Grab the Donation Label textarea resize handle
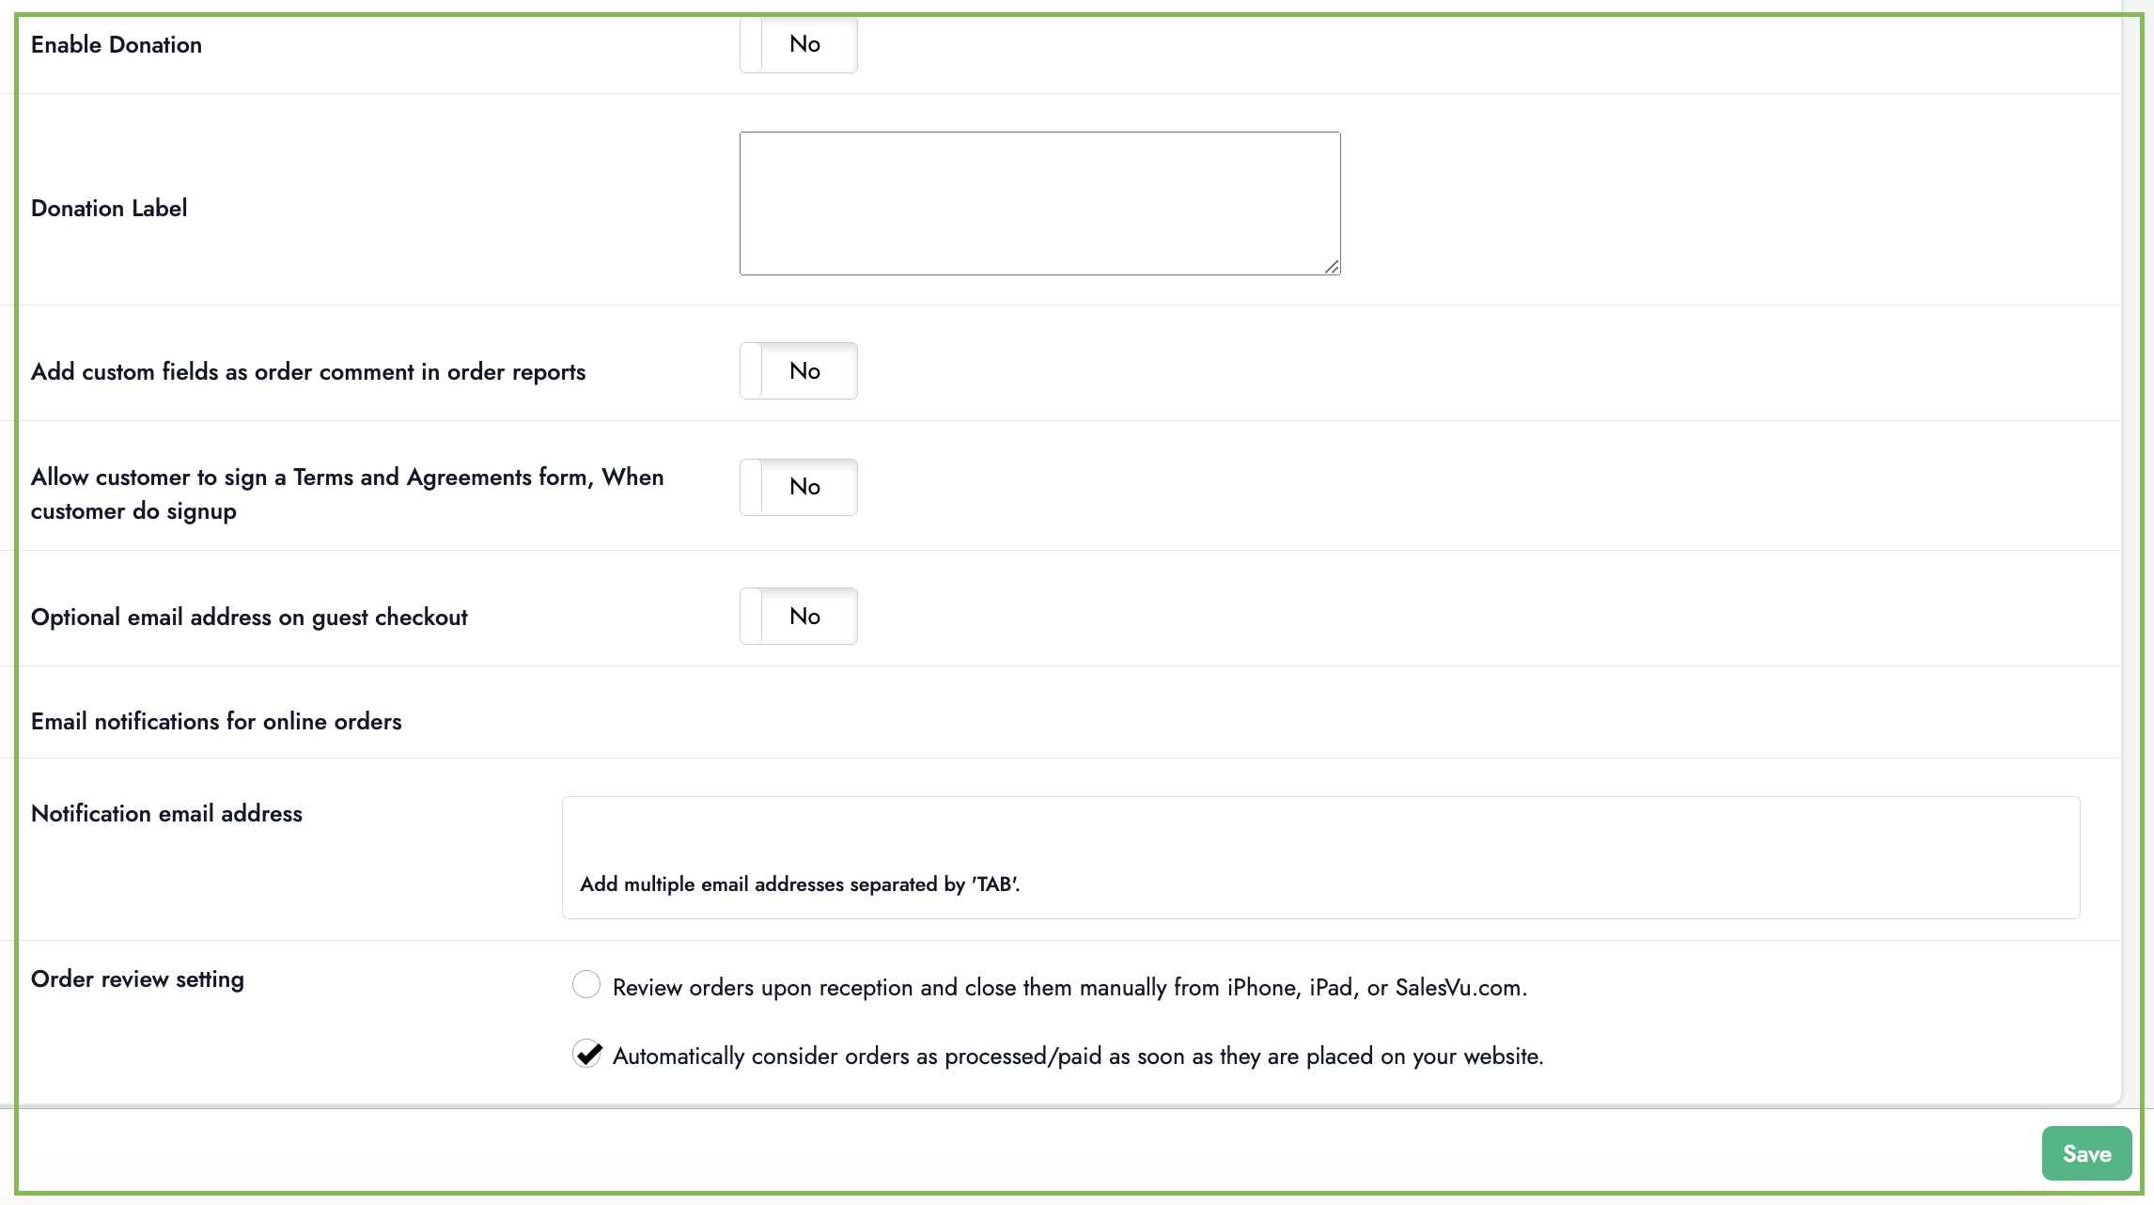Image resolution: width=2154 pixels, height=1205 pixels. 1332,267
